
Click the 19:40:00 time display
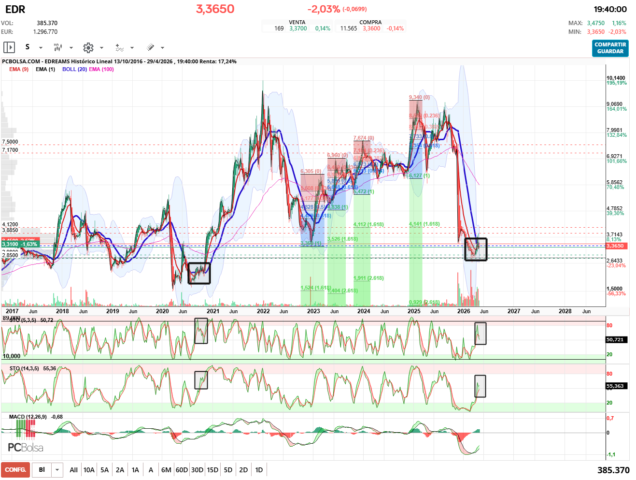(x=610, y=9)
